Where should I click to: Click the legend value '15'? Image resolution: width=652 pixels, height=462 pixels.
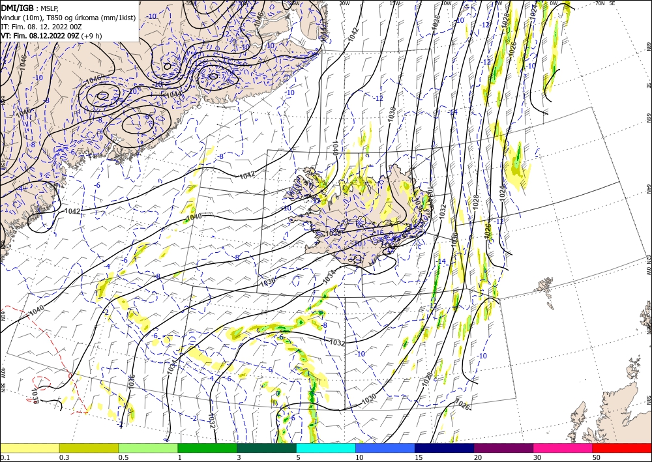(x=419, y=457)
